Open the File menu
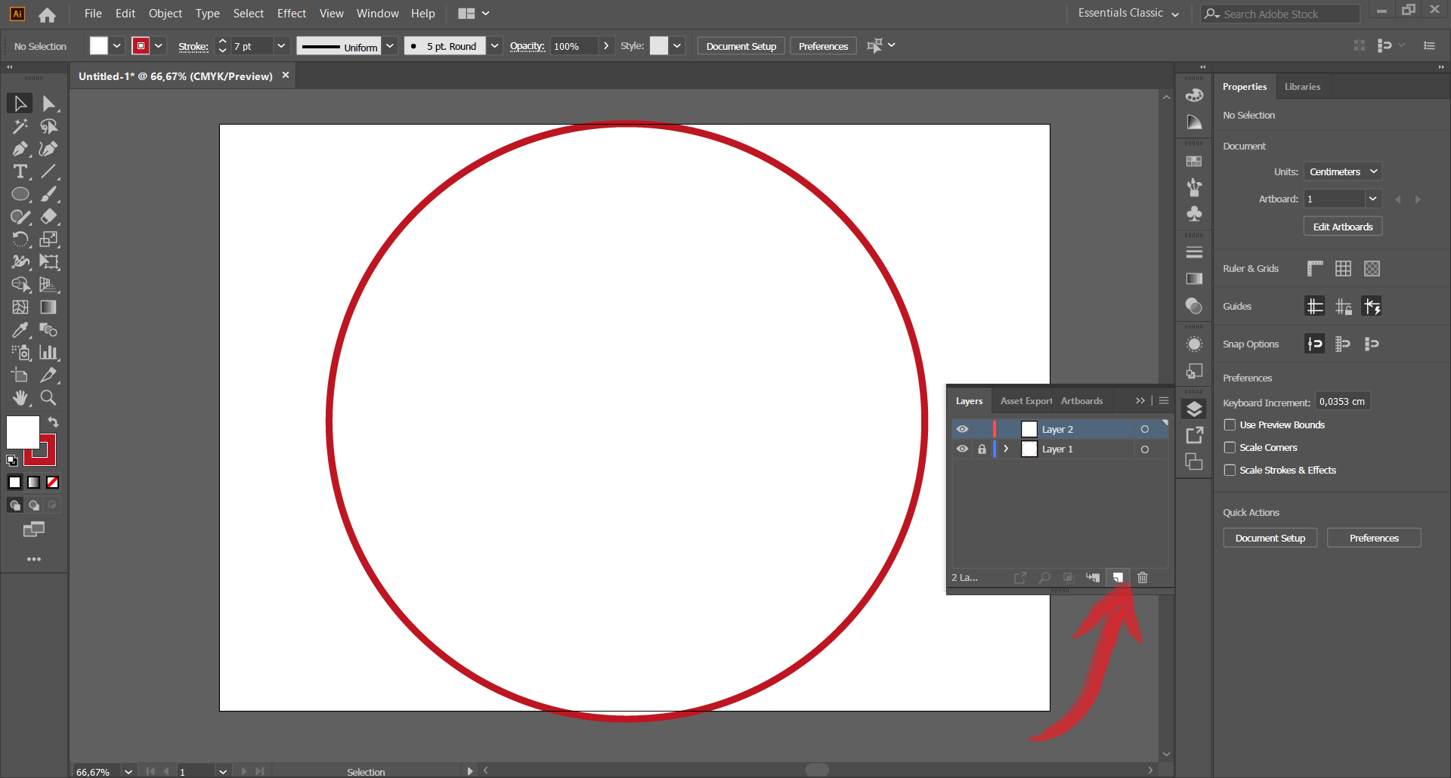This screenshot has width=1451, height=778. (x=93, y=14)
